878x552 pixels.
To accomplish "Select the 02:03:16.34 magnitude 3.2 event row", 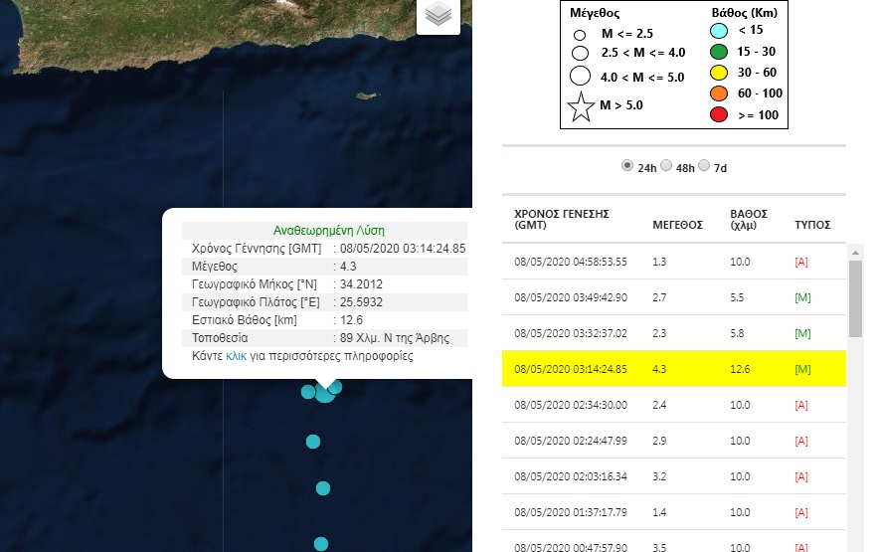I will coord(676,476).
